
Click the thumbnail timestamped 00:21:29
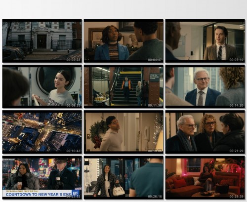[x=205, y=132]
